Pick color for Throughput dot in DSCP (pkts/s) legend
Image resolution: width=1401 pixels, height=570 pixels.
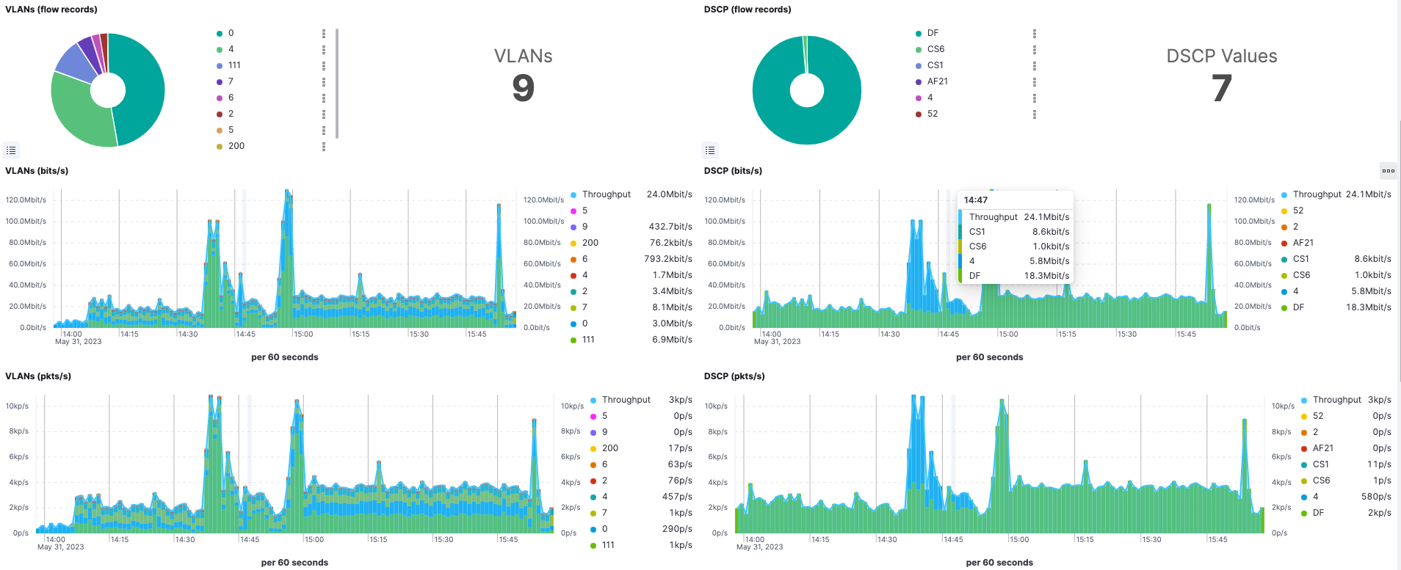point(1304,401)
